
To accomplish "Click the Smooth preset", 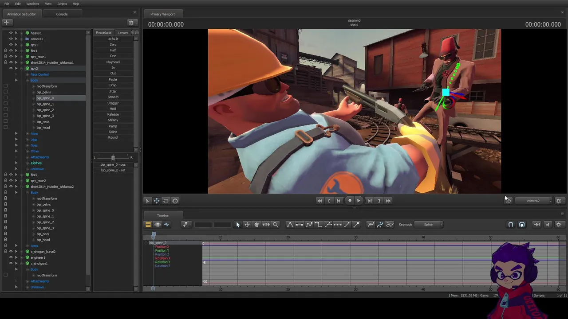I will click(x=113, y=97).
